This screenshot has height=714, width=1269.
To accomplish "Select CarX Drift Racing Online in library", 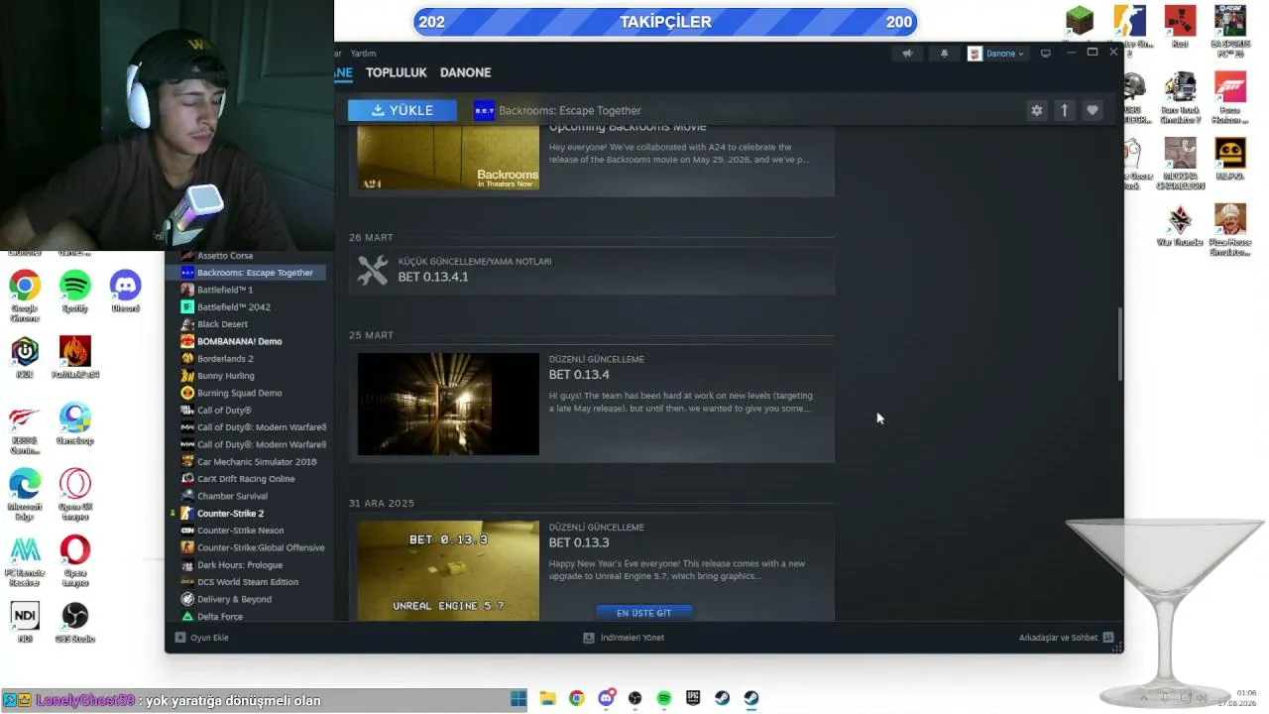I will (245, 479).
